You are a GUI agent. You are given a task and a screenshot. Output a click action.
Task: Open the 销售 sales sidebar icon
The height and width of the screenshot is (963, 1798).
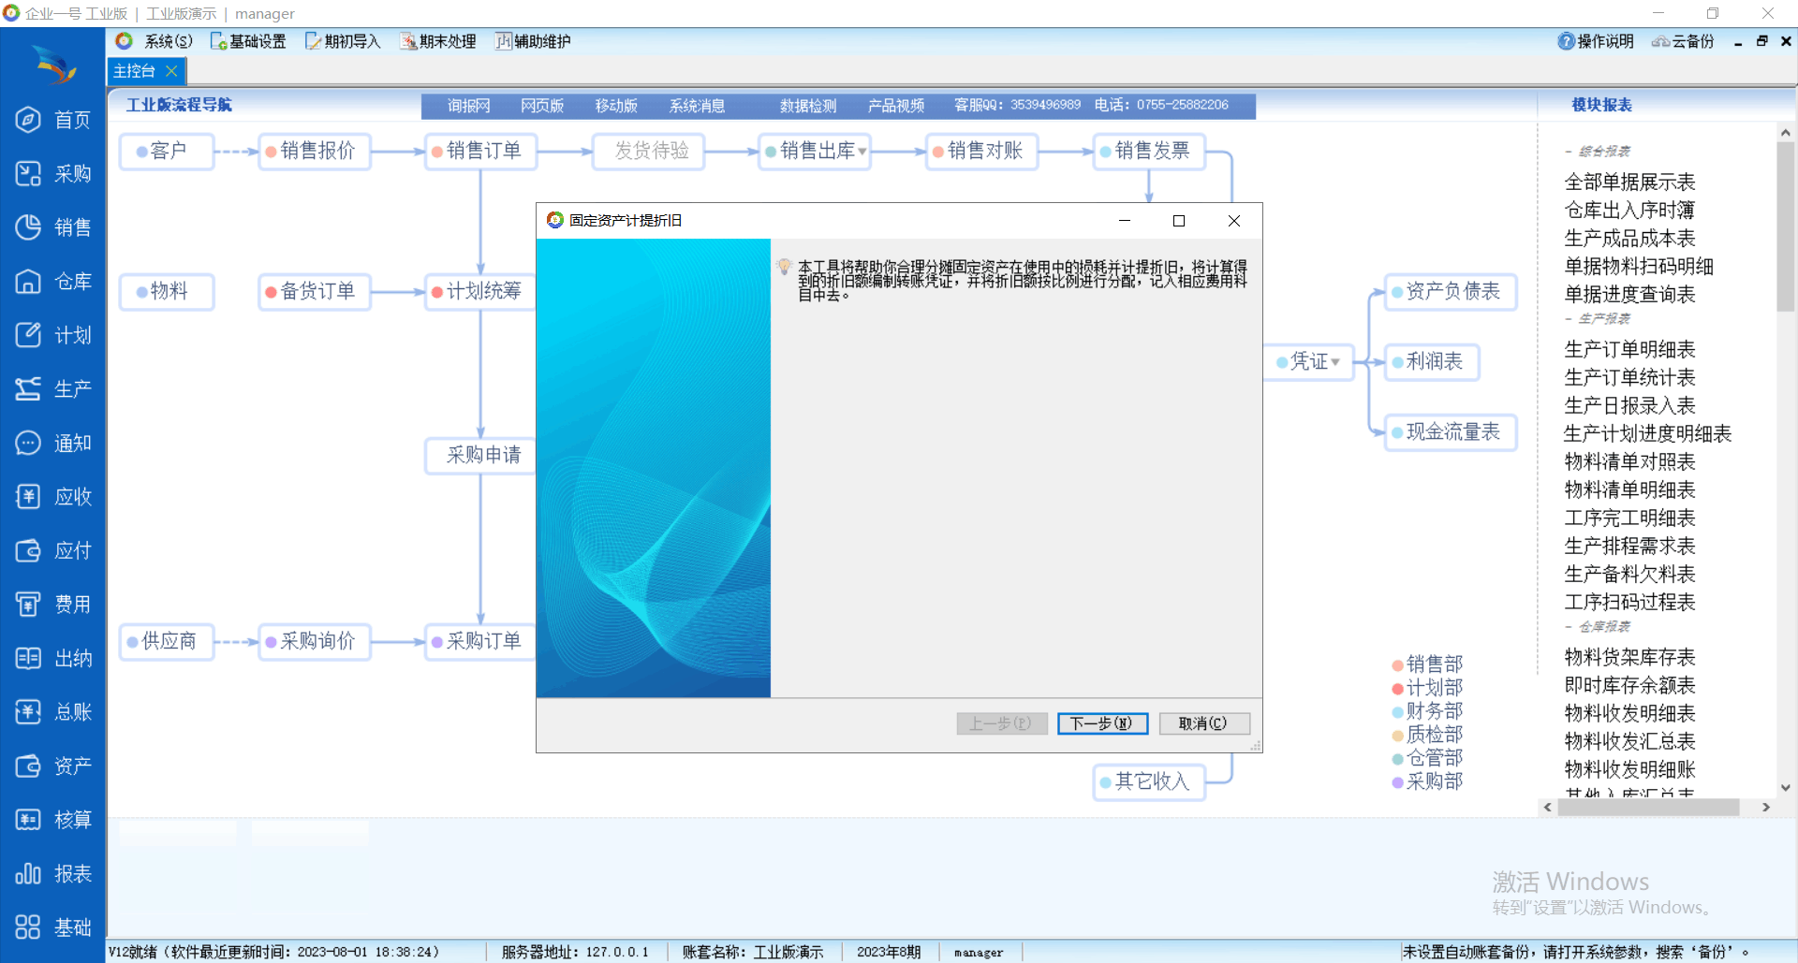coord(29,227)
